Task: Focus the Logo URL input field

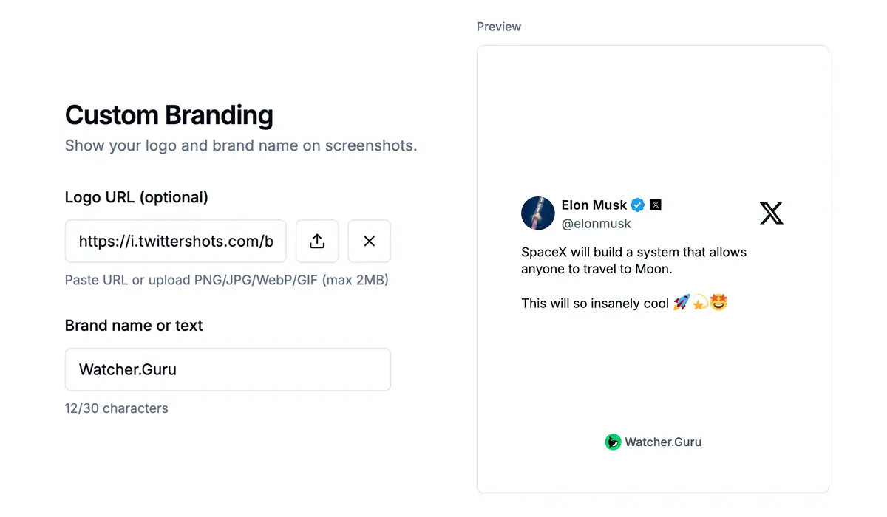Action: (x=176, y=241)
